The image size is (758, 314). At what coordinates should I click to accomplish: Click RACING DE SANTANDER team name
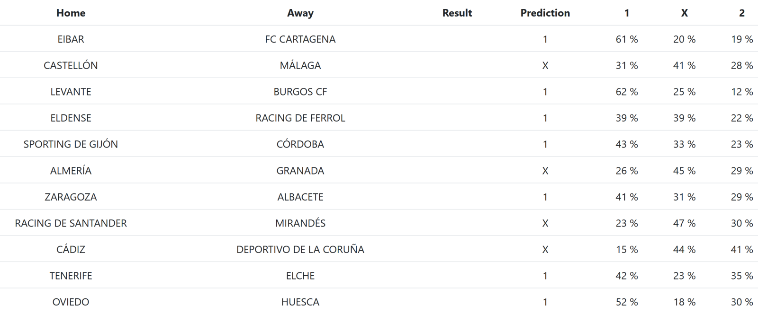(71, 223)
